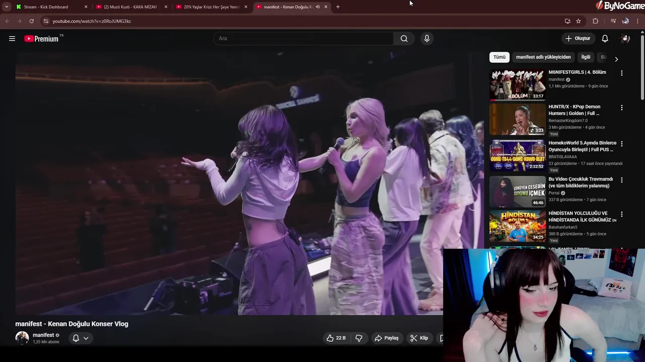Screen dimensions: 645x362
Task: Open manifest channel avatar below video
Action: point(22,338)
